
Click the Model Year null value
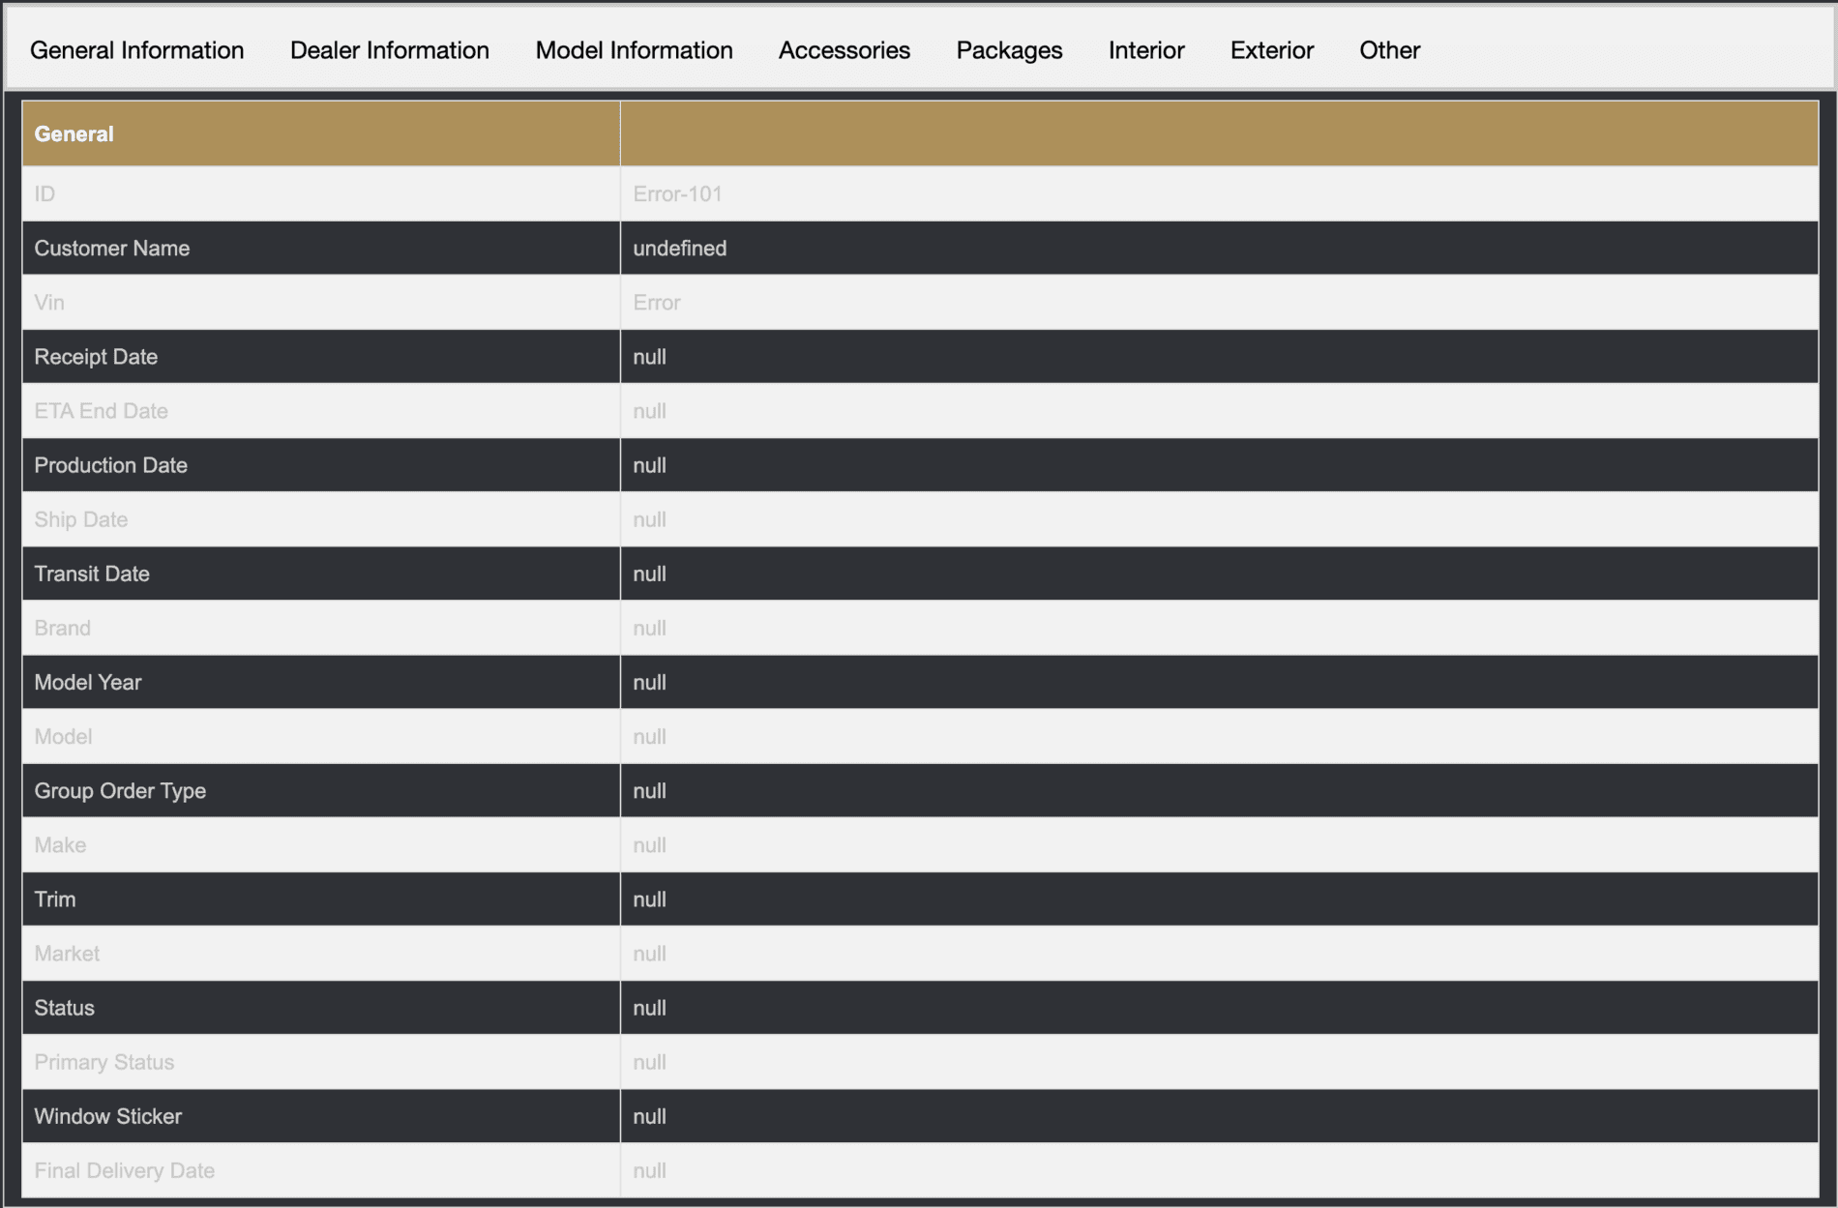point(649,682)
